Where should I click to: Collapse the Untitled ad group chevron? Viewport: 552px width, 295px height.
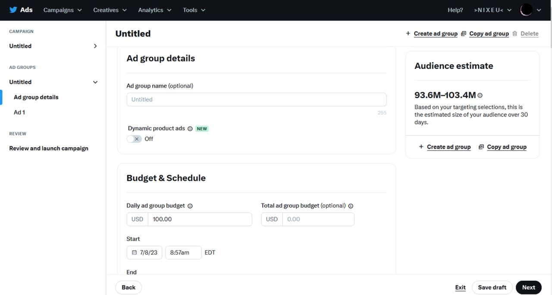[95, 82]
